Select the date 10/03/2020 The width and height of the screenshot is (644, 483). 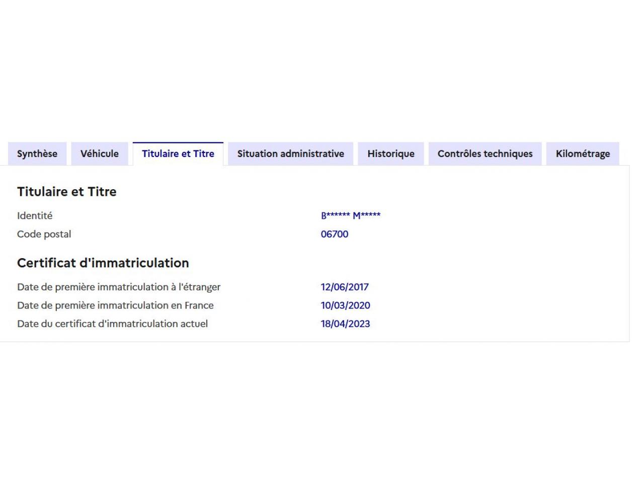(x=345, y=305)
